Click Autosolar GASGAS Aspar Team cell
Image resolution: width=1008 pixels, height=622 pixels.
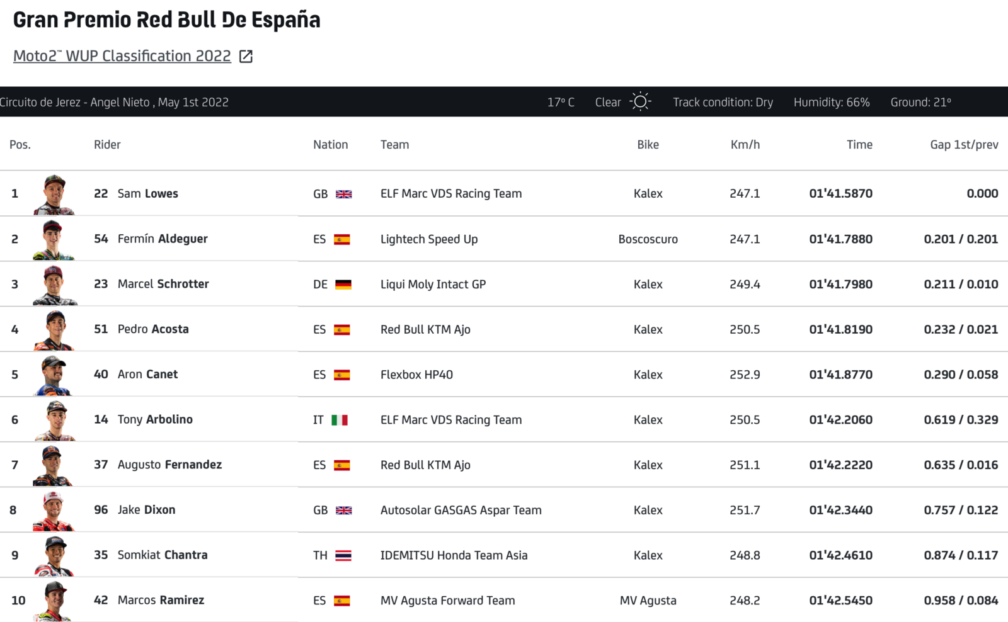(x=461, y=510)
